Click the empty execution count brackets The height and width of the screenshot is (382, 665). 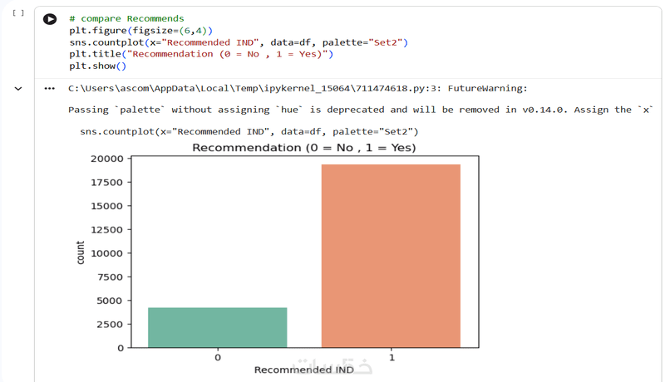tap(17, 12)
